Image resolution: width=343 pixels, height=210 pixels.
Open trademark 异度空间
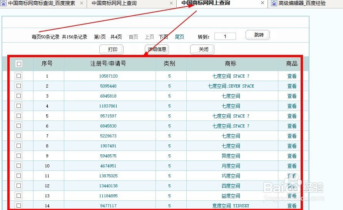pos(231,156)
